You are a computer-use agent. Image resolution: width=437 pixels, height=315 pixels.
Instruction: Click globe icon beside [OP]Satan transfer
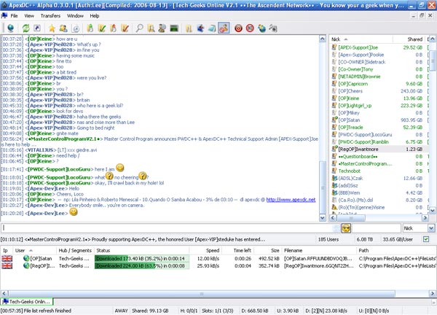(26, 259)
